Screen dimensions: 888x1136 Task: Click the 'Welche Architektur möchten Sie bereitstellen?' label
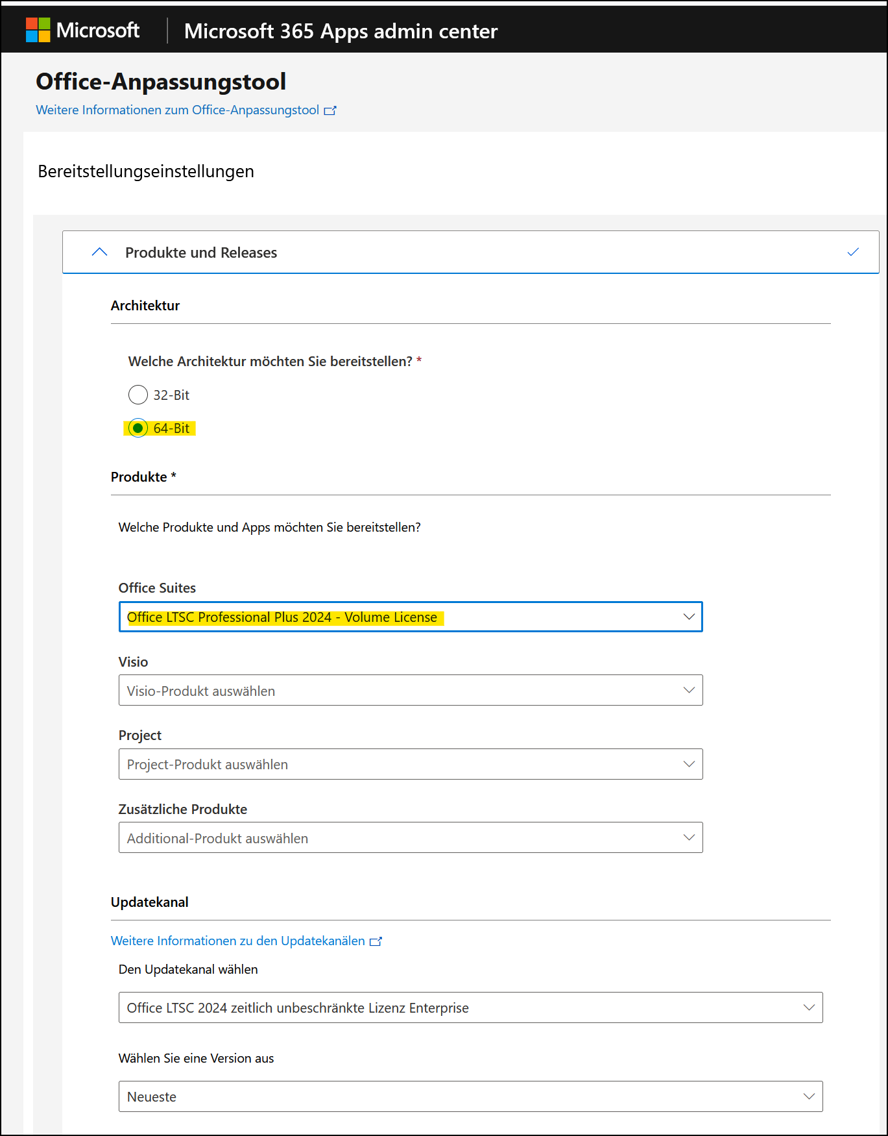coord(270,362)
